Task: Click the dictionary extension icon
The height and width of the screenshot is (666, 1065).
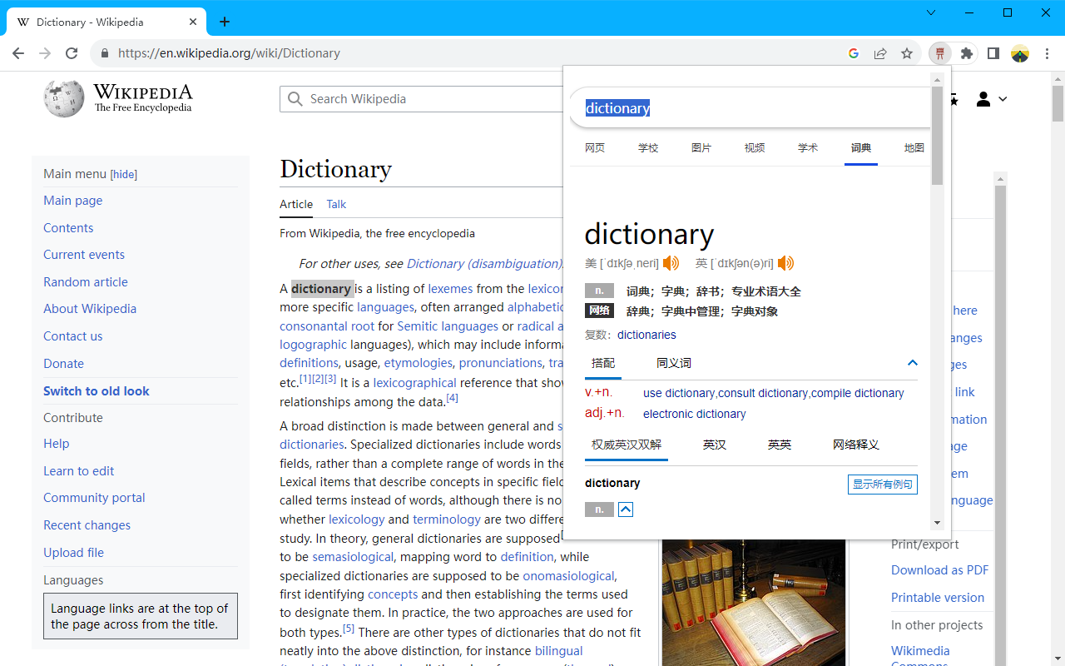Action: (x=940, y=53)
